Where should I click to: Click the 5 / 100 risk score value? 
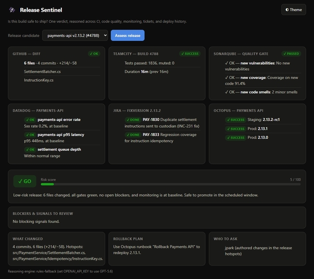coord(296,180)
